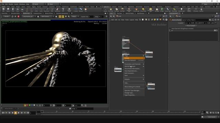220x123 pixels.
Task: Add an Environment Light from shelf
Action: click(151, 10)
